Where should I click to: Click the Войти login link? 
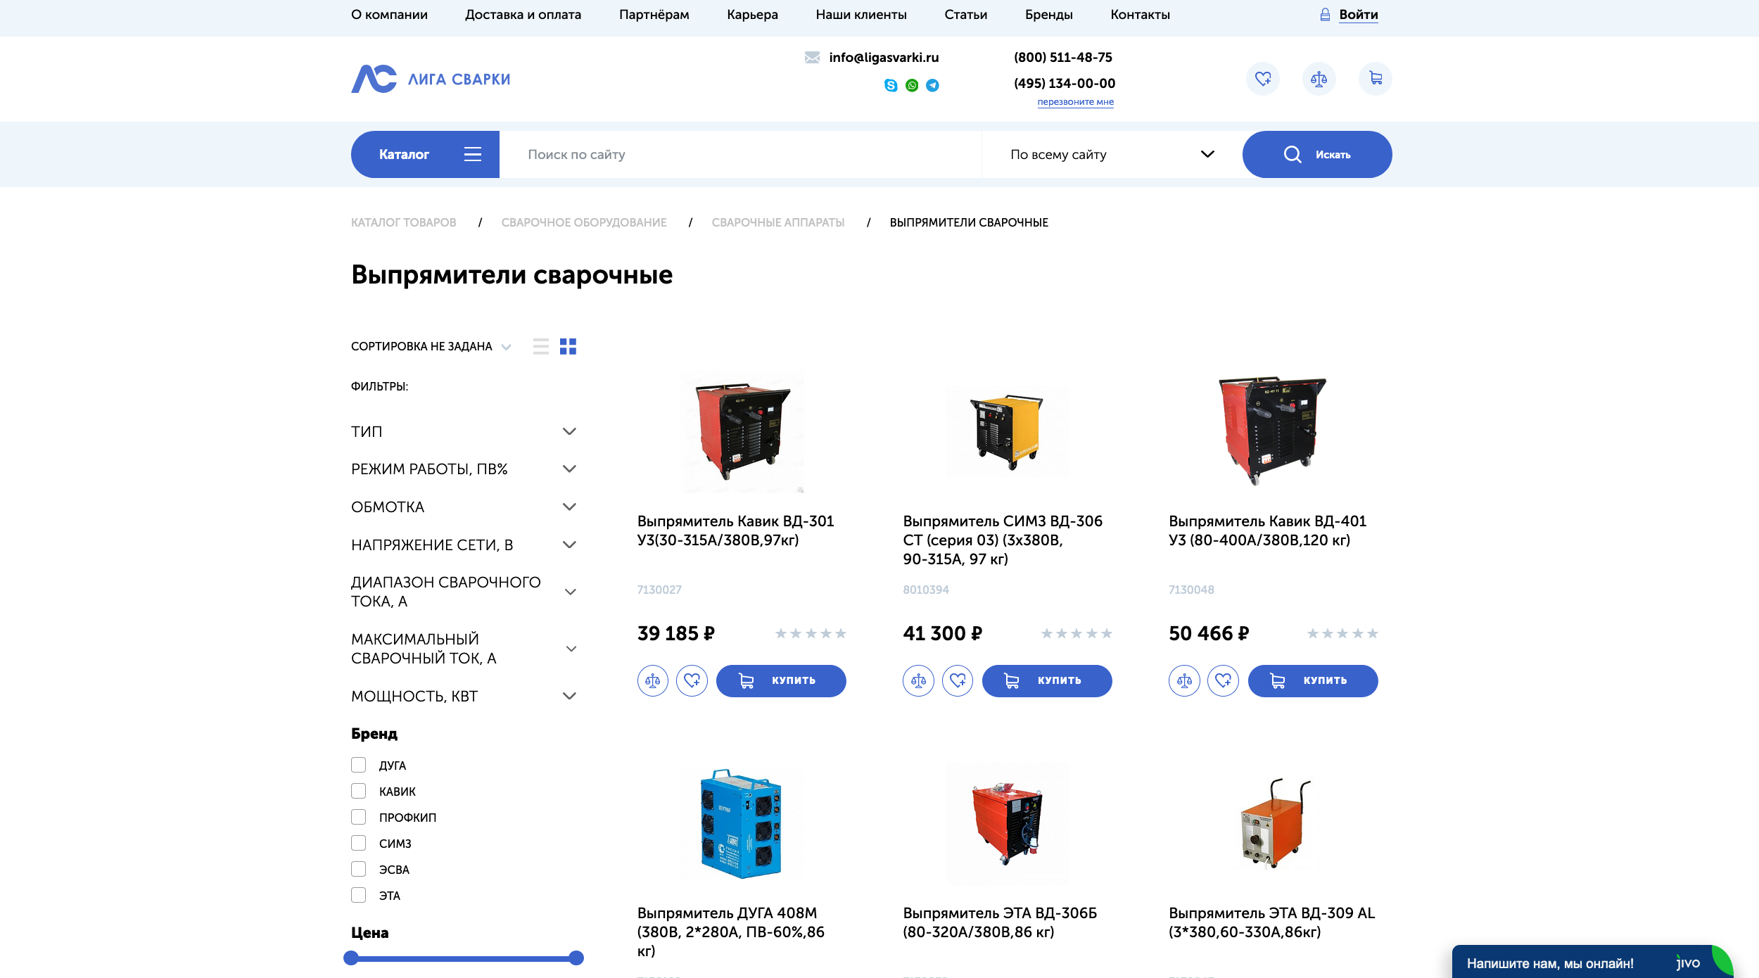pyautogui.click(x=1358, y=15)
